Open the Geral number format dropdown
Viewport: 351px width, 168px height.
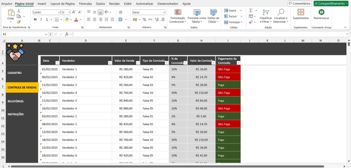164,12
